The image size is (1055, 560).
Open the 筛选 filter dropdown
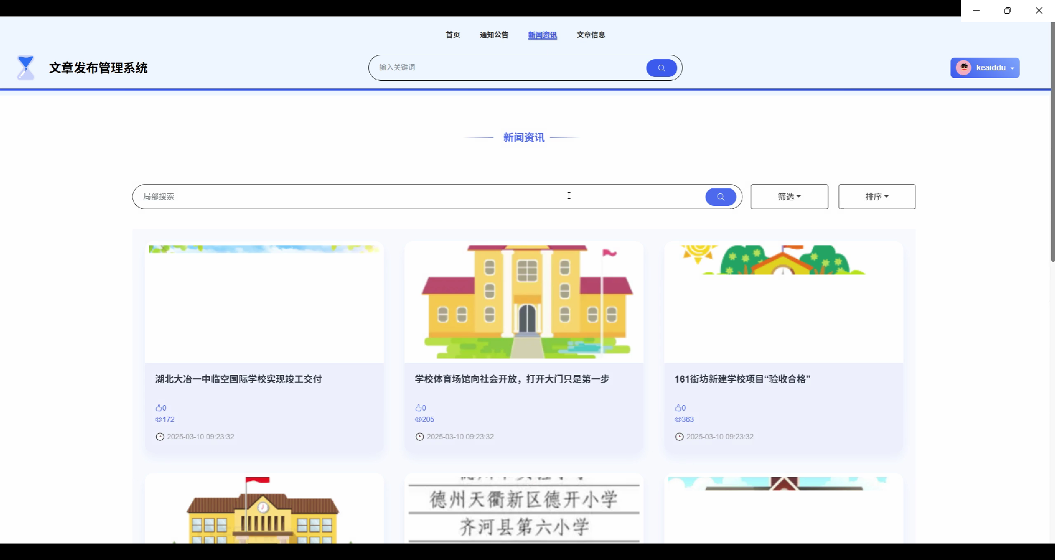[x=789, y=197]
